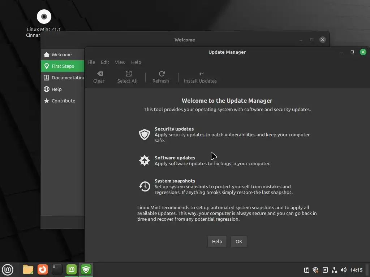Open the Edit menu in Update Manager
Screen dimensions: 370x277
tap(105, 62)
